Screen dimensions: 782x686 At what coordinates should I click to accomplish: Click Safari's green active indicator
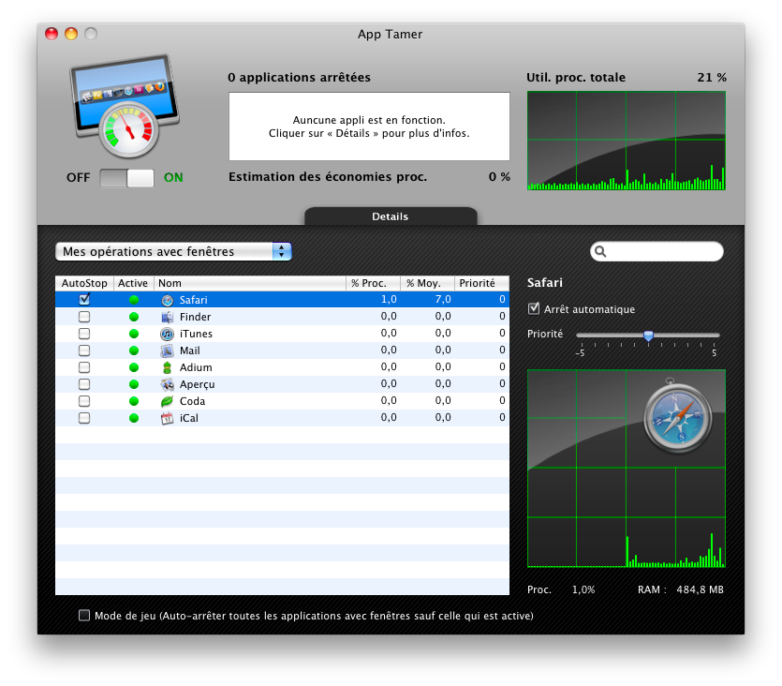pyautogui.click(x=134, y=300)
